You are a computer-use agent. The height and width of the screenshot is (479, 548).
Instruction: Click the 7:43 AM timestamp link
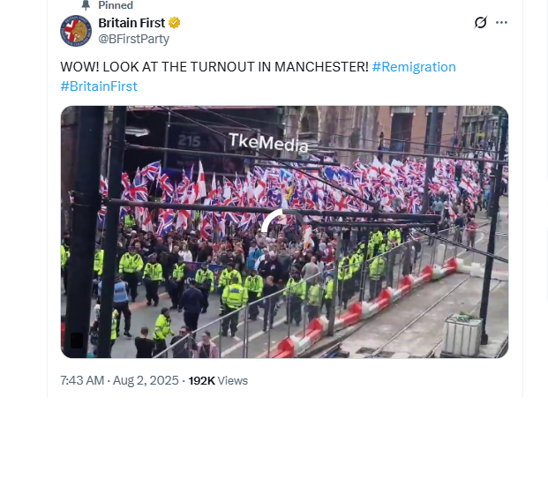coord(82,380)
